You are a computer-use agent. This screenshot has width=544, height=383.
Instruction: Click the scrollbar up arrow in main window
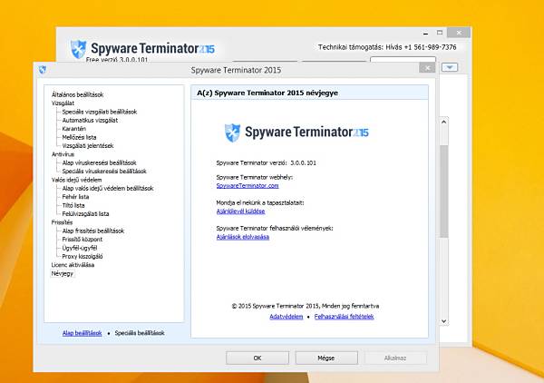(x=443, y=122)
